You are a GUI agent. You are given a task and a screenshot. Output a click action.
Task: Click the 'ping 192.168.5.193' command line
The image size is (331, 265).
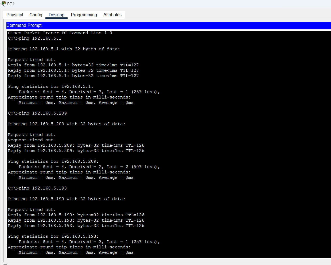(x=37, y=188)
